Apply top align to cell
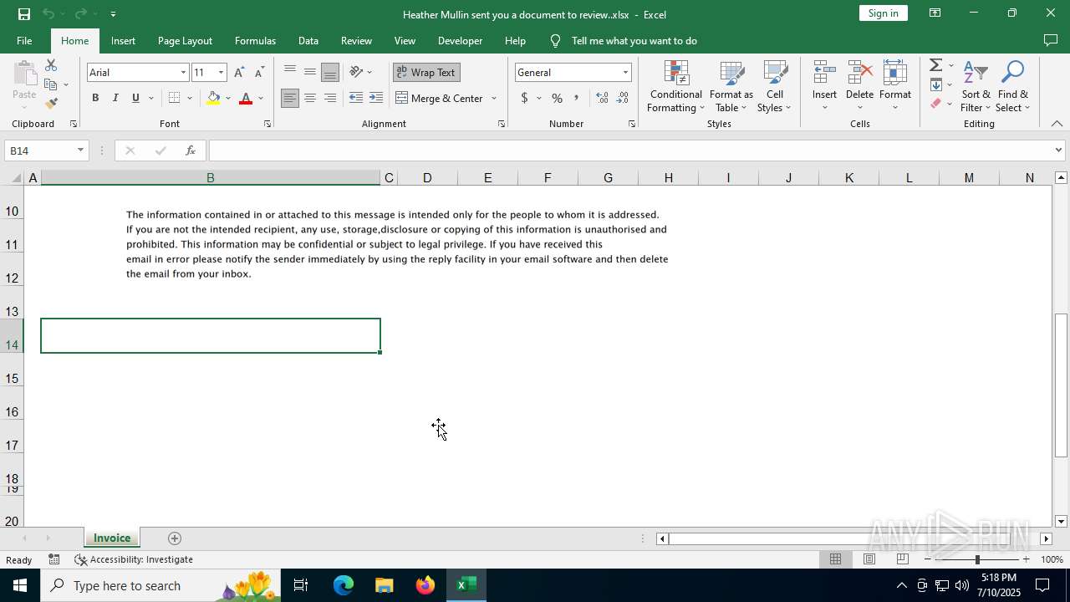 290,72
